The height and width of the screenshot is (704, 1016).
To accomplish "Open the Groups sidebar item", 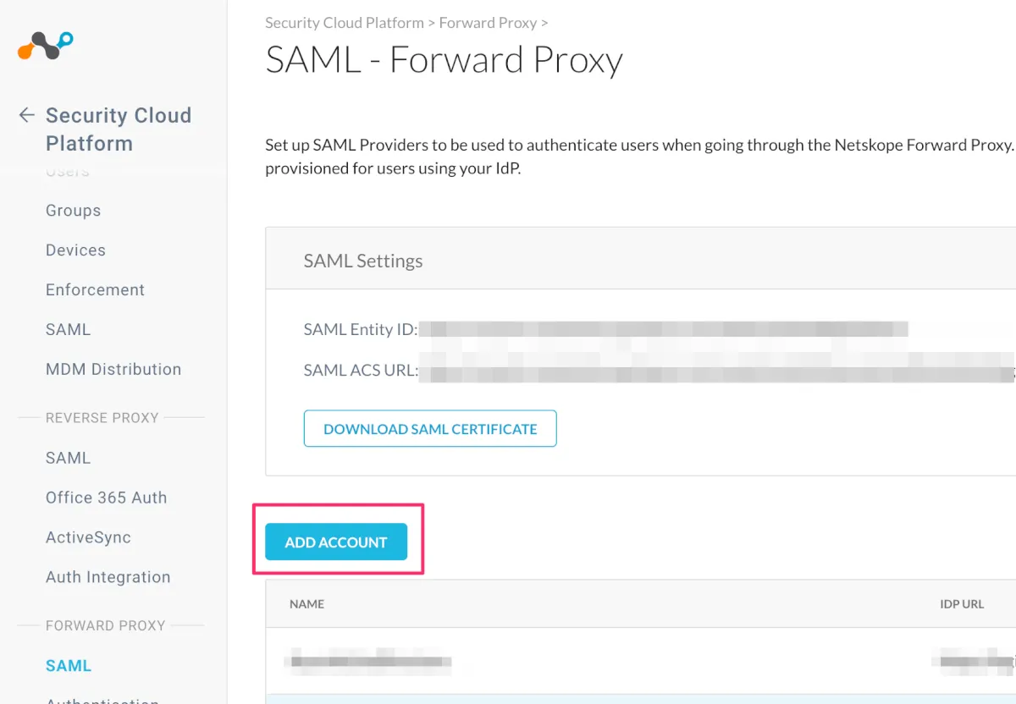I will tap(73, 211).
